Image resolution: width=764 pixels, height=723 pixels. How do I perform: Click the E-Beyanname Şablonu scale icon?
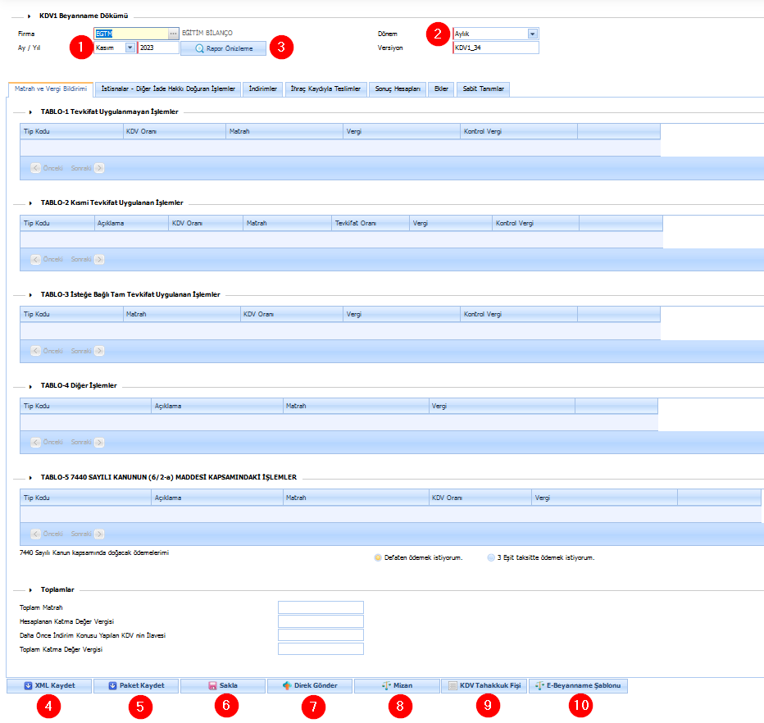pyautogui.click(x=539, y=685)
